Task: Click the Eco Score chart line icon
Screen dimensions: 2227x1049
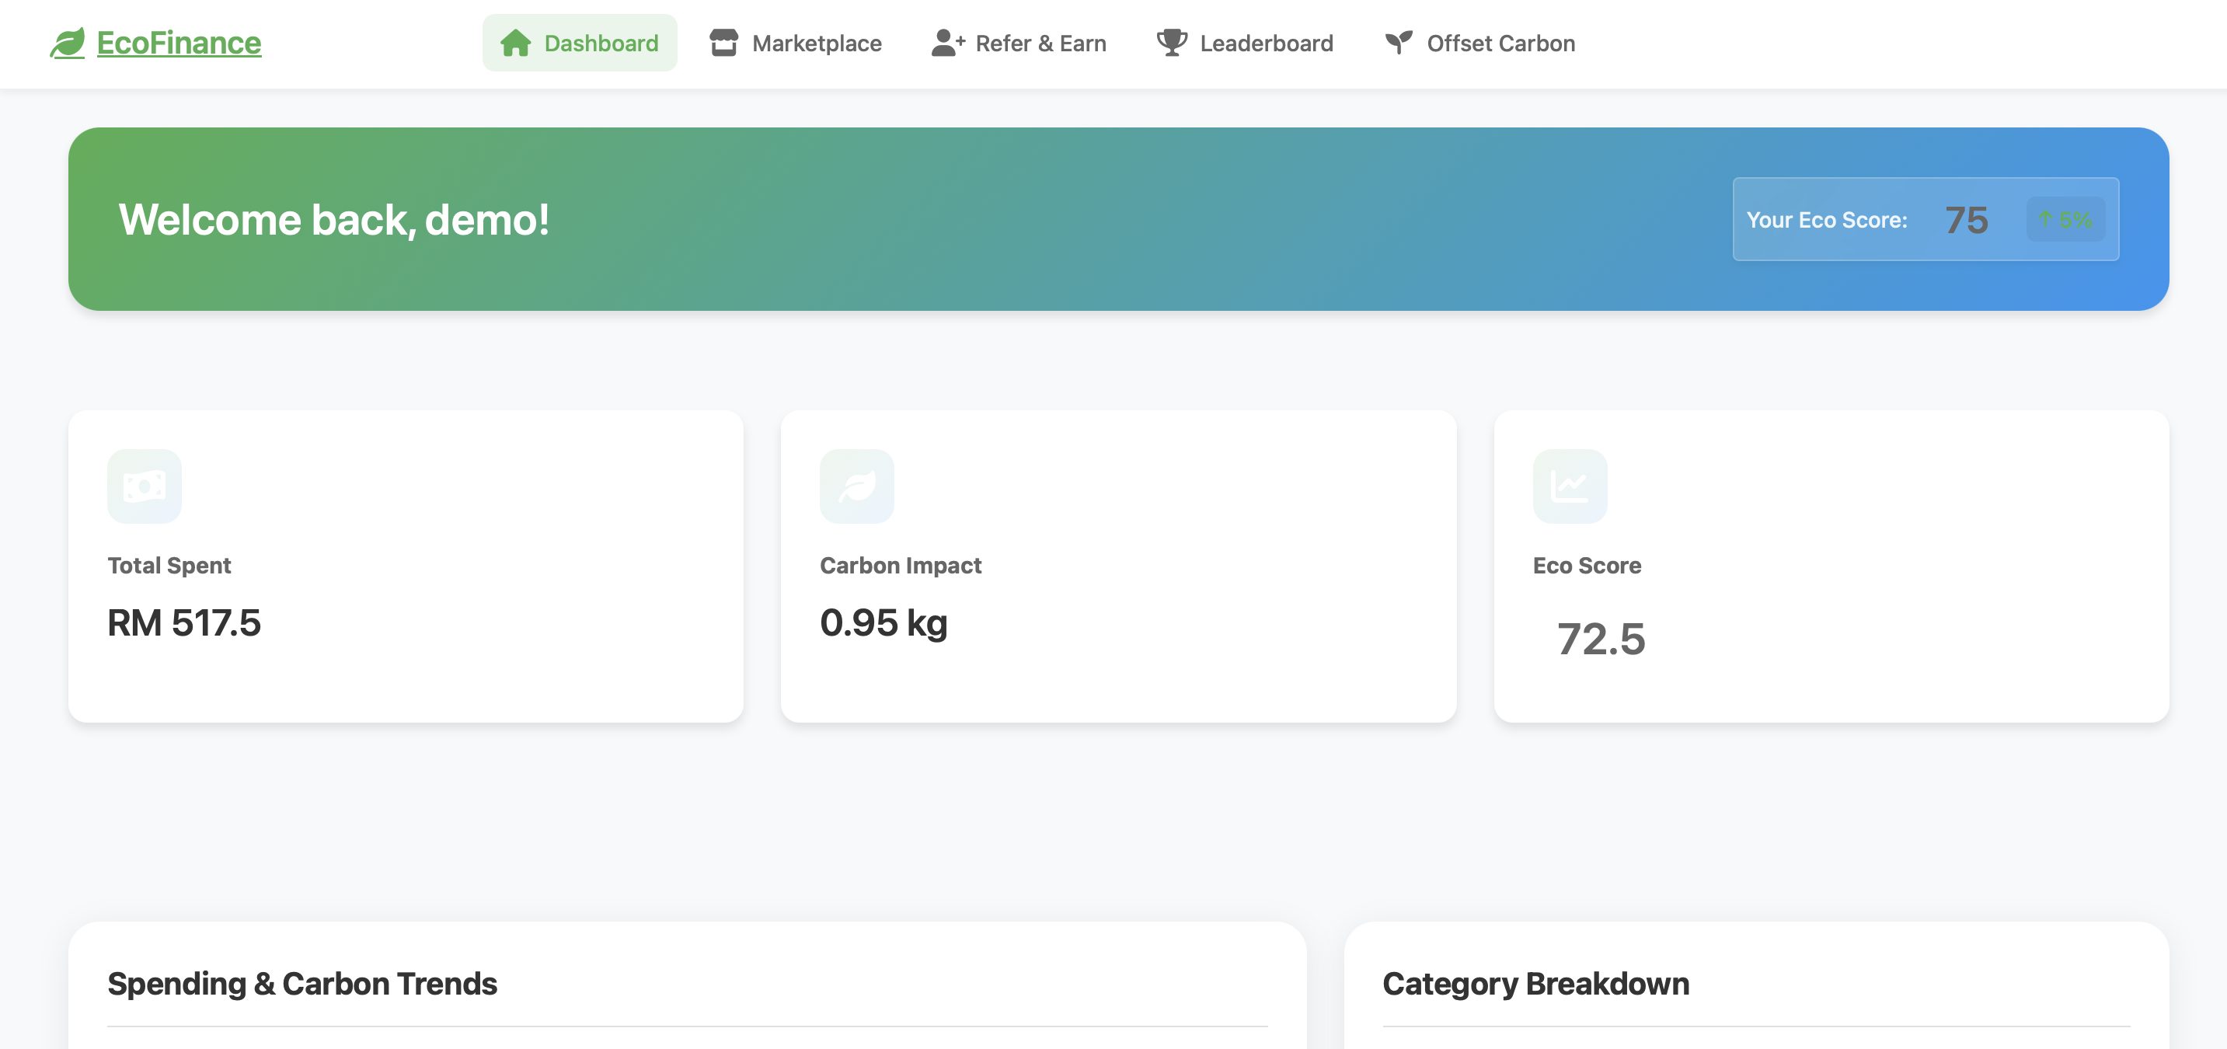Action: [x=1570, y=486]
